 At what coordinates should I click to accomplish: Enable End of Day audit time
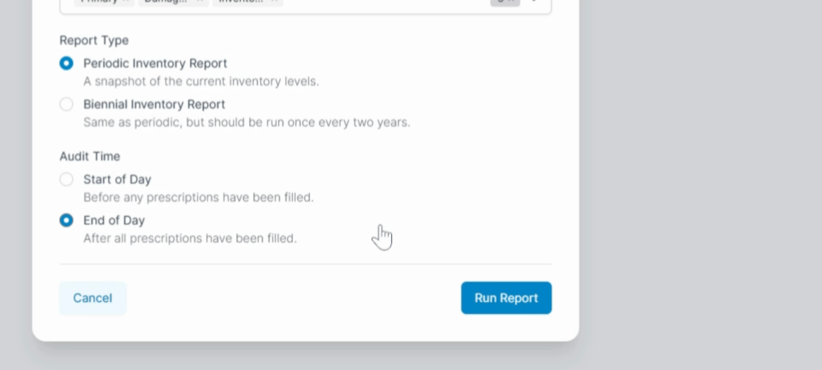pyautogui.click(x=67, y=220)
